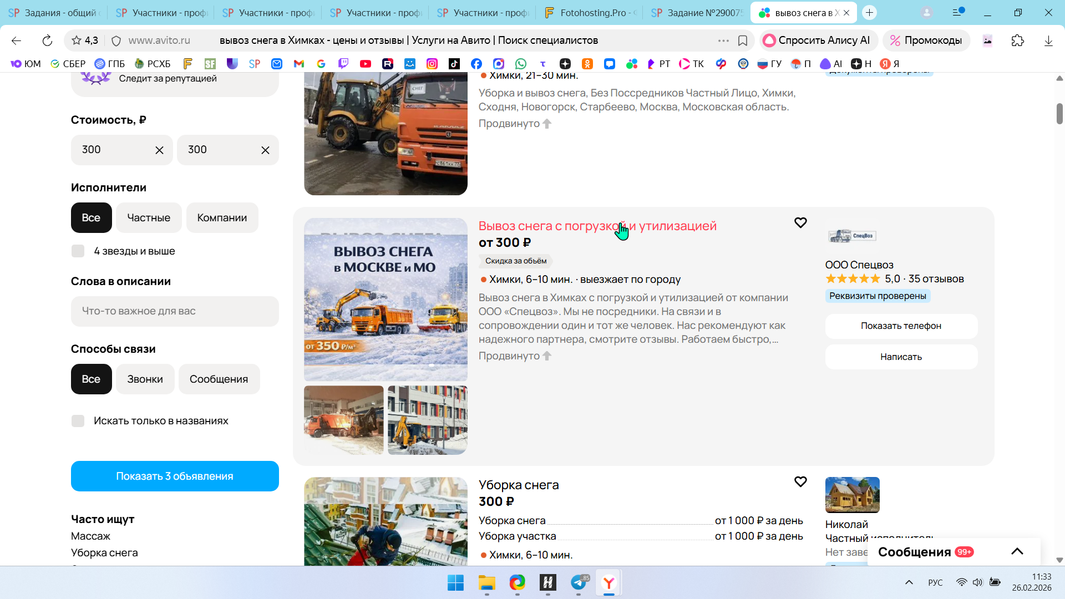Select Частные executors filter
The width and height of the screenshot is (1065, 599).
[x=149, y=218]
